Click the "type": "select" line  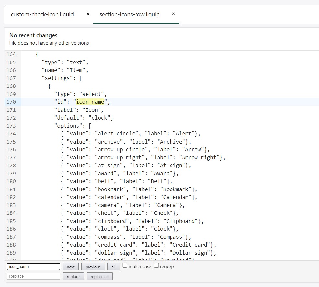(81, 94)
